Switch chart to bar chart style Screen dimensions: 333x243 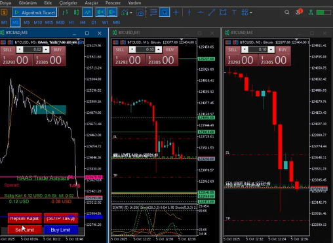coord(65,12)
